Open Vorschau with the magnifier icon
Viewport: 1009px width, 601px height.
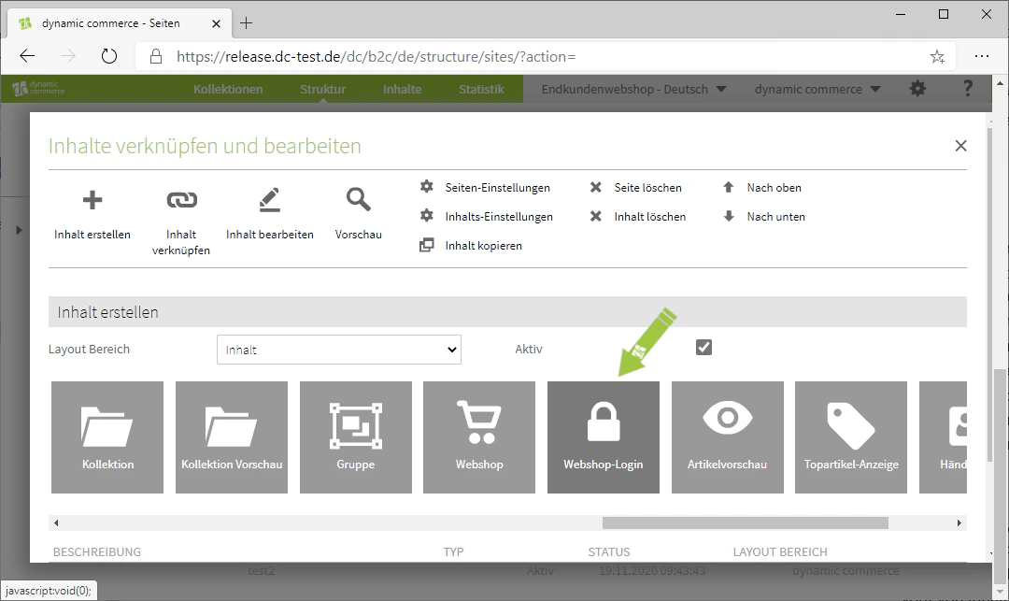359,199
